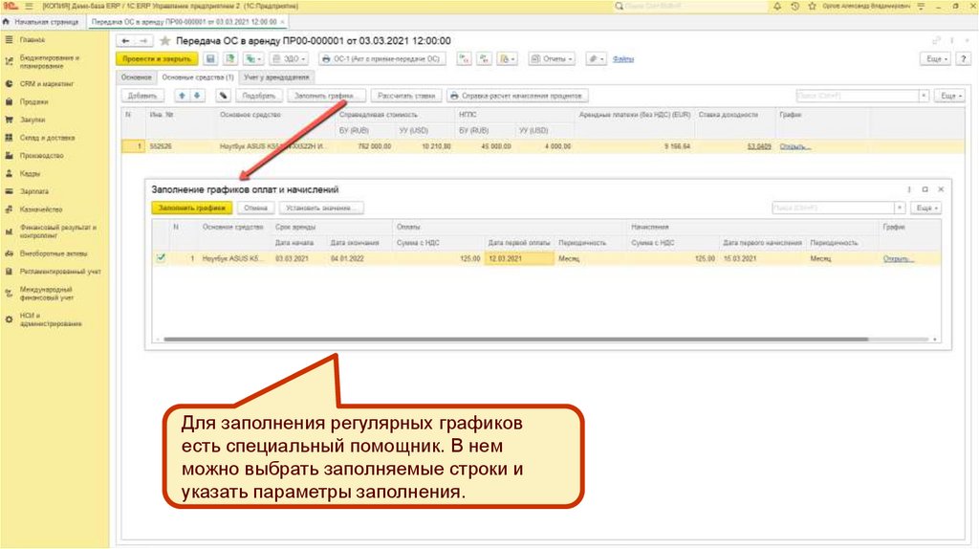The image size is (979, 549).
Task: Click the back navigation arrow
Action: pyautogui.click(x=125, y=40)
